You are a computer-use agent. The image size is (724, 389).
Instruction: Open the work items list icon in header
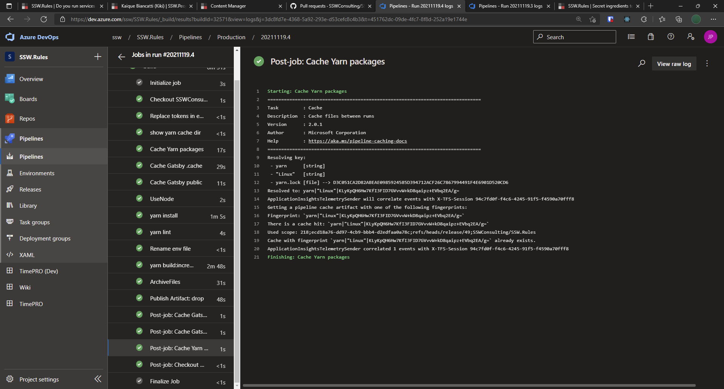pos(631,37)
